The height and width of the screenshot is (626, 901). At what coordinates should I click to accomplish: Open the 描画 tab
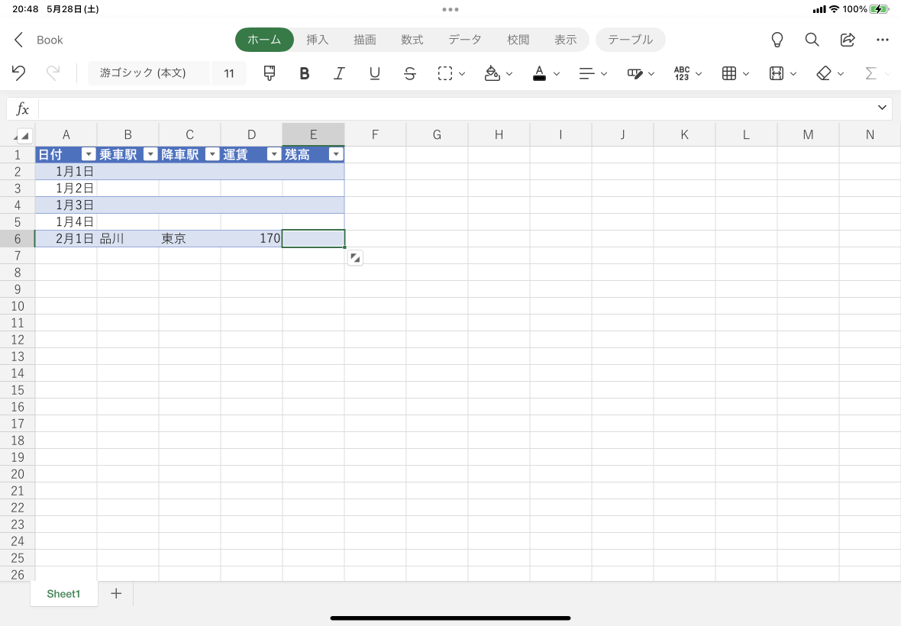pyautogui.click(x=365, y=40)
